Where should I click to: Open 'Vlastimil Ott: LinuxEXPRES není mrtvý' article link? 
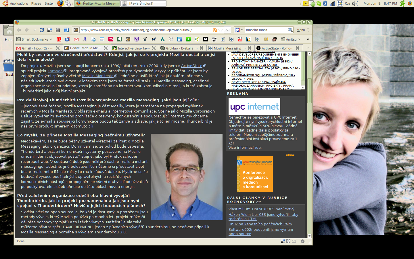tap(261, 209)
